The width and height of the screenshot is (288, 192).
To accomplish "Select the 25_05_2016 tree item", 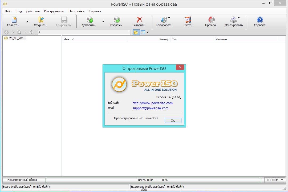I will [17, 38].
